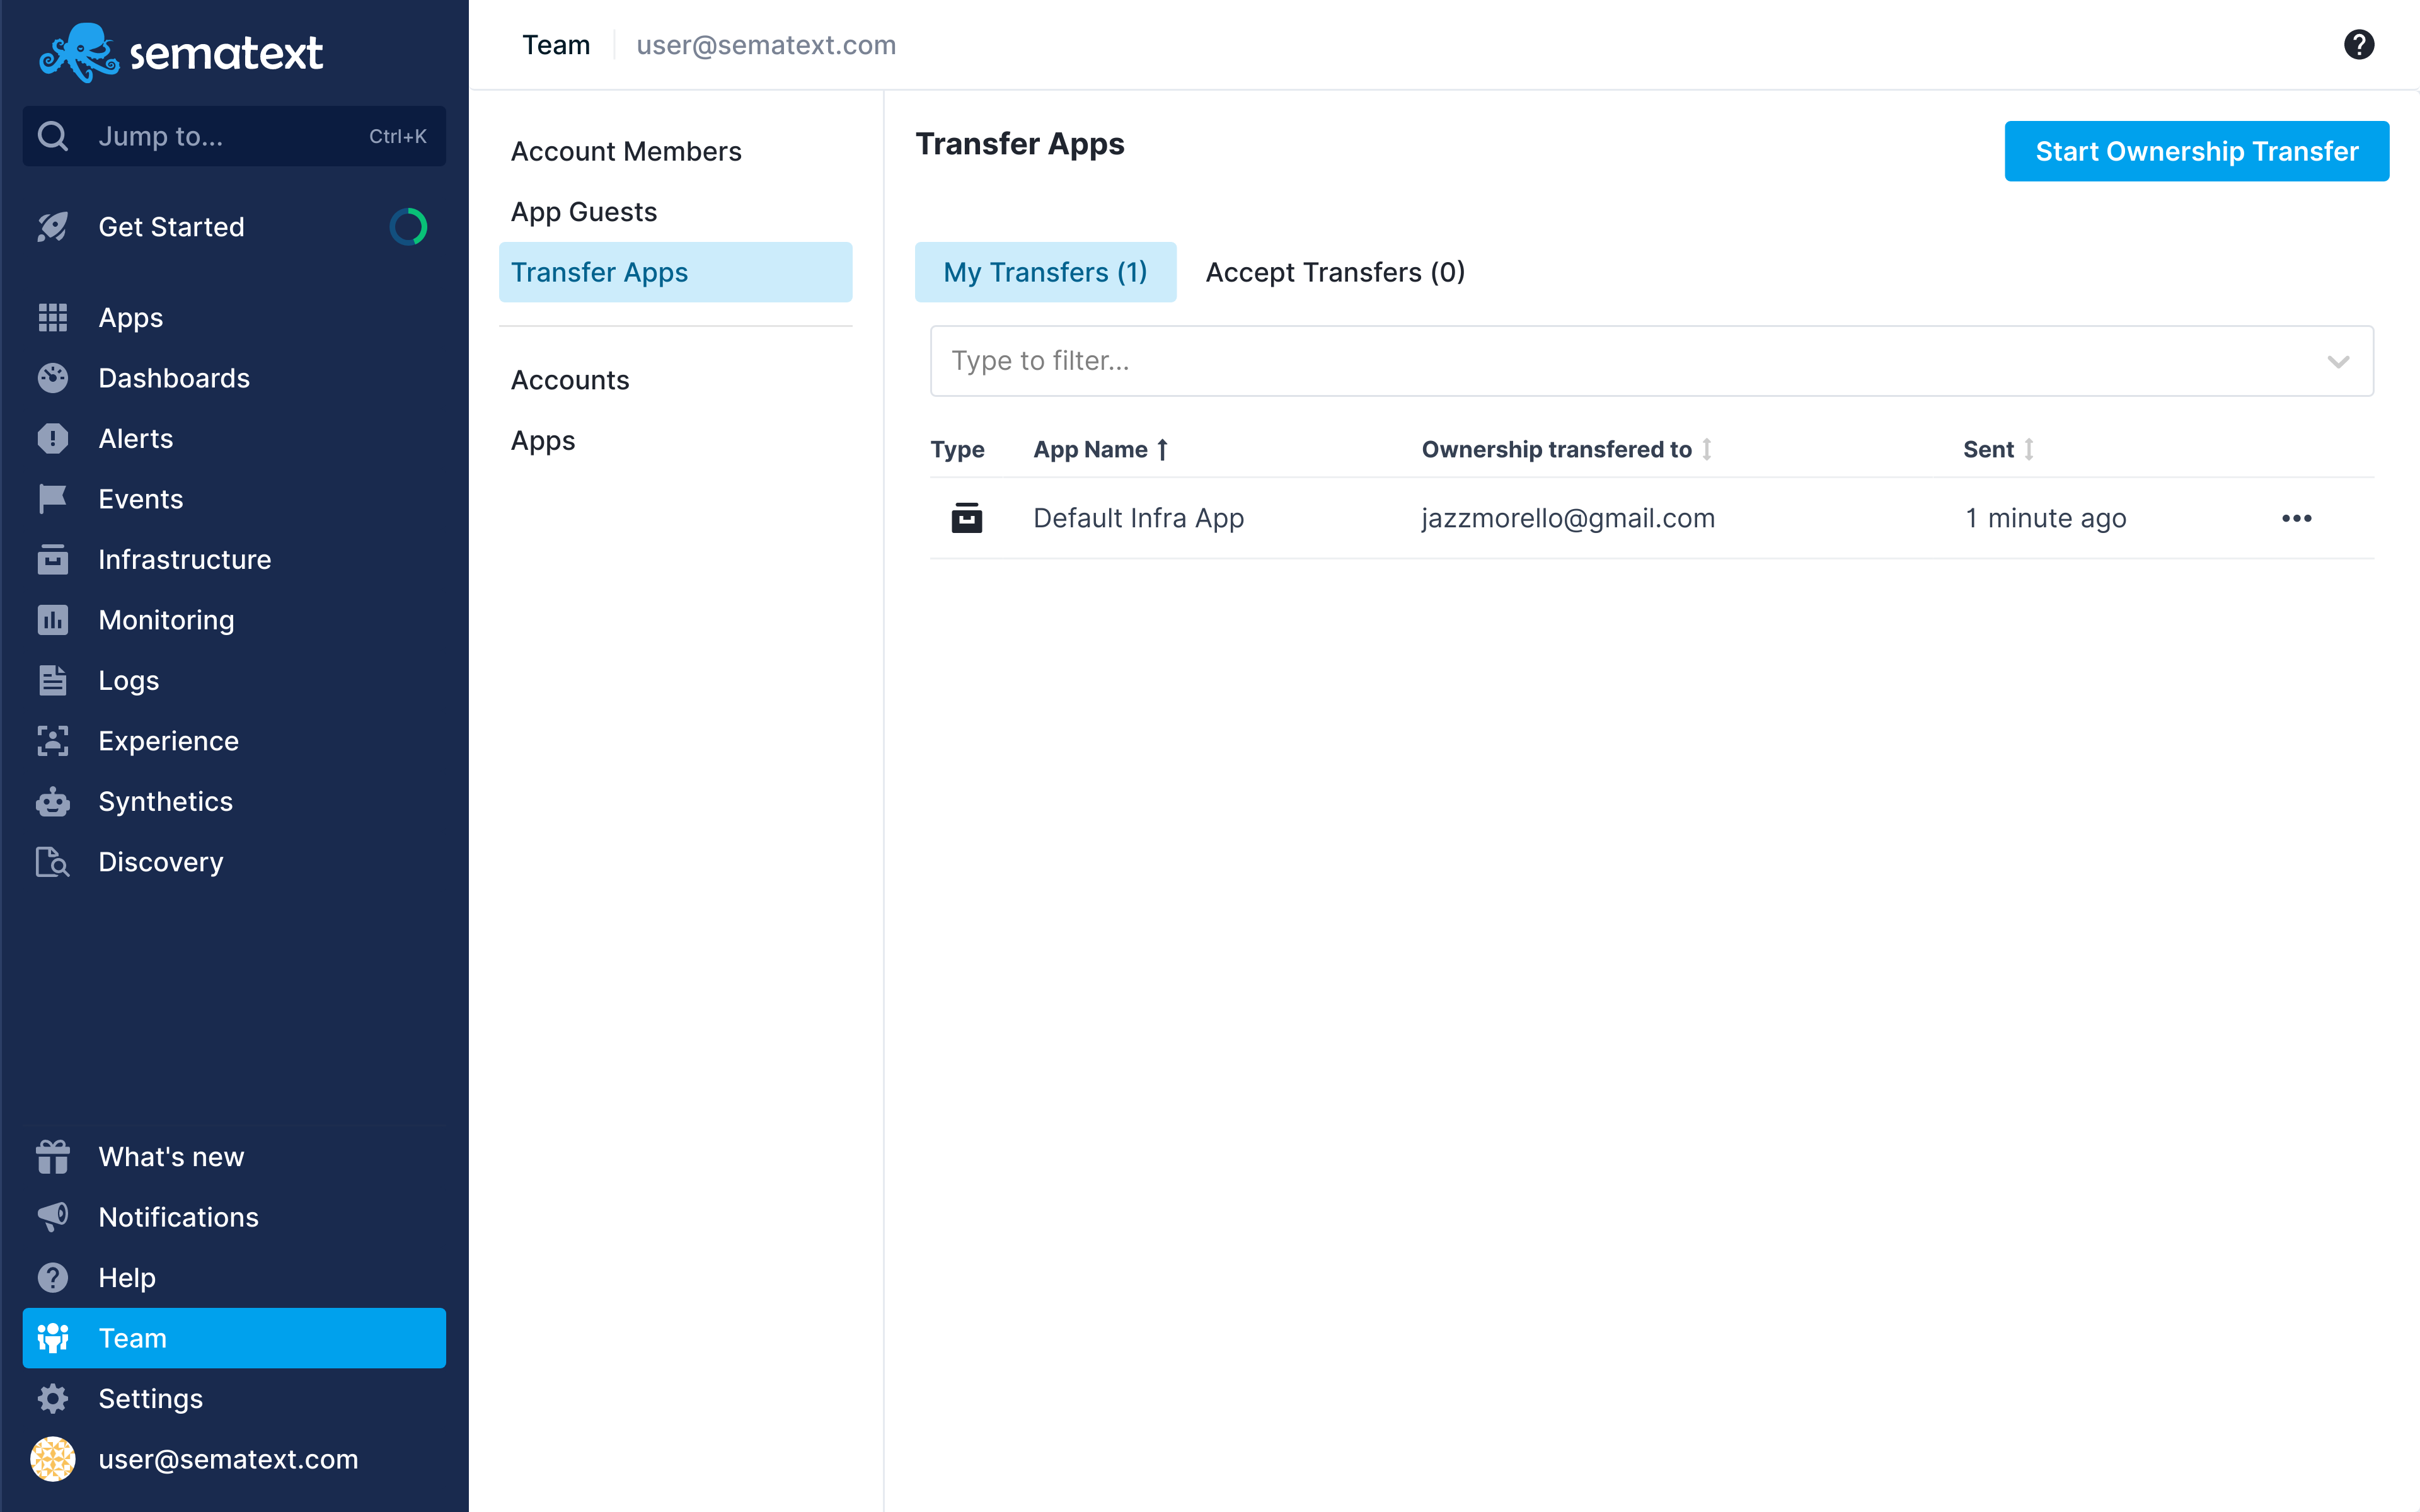The image size is (2420, 1512).
Task: Open Dashboards from sidebar label
Action: click(174, 378)
